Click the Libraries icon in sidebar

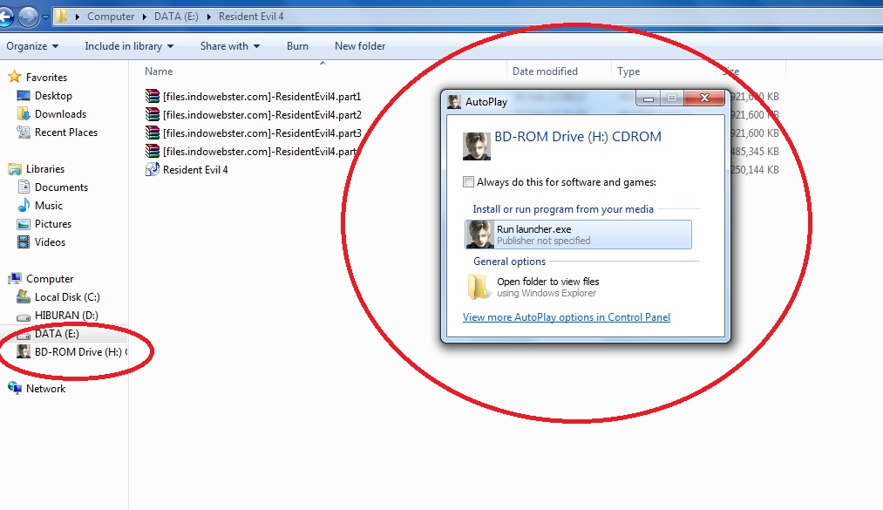(15, 169)
